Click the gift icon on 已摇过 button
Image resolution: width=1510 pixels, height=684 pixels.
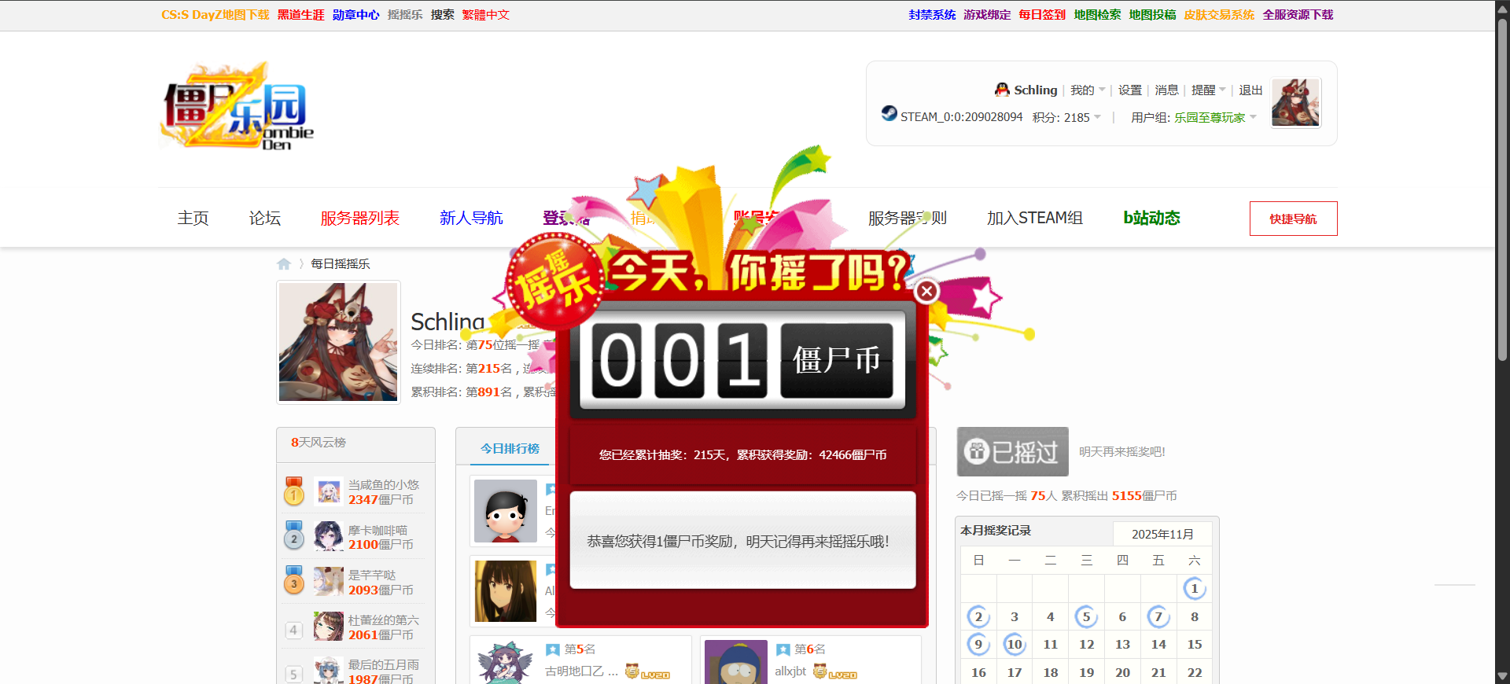(x=977, y=451)
